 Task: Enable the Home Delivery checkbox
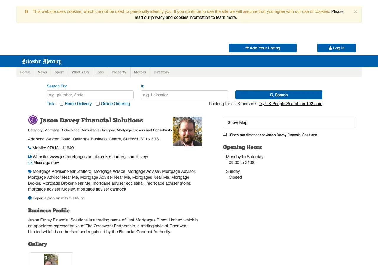(61, 104)
